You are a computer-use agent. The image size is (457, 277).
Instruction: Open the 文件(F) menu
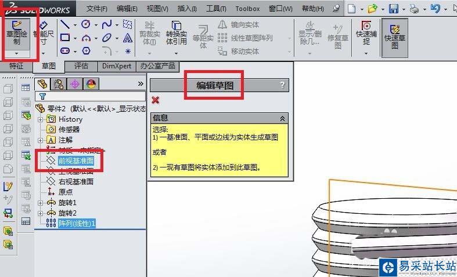(97, 9)
